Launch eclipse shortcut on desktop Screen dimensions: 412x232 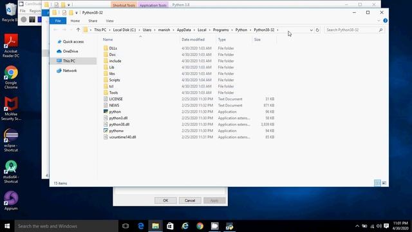pyautogui.click(x=11, y=140)
